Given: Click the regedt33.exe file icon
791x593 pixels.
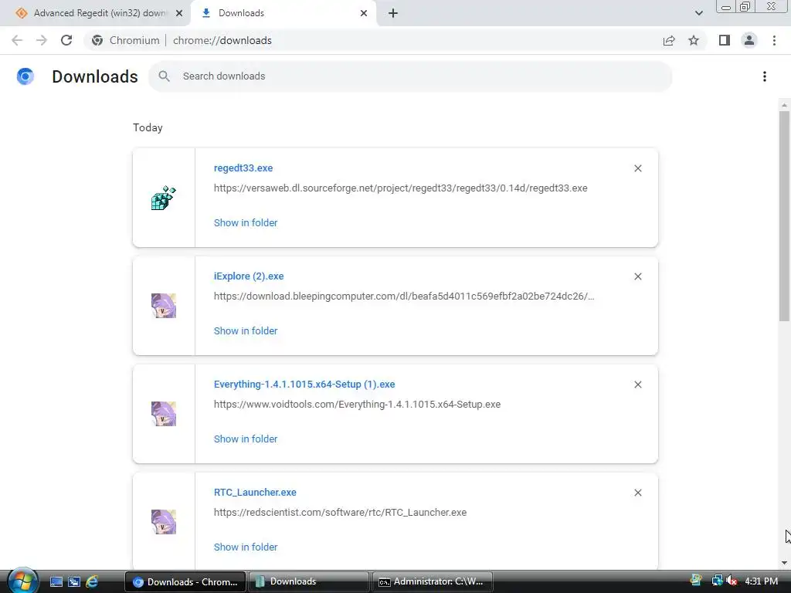Looking at the screenshot, I should 164,198.
